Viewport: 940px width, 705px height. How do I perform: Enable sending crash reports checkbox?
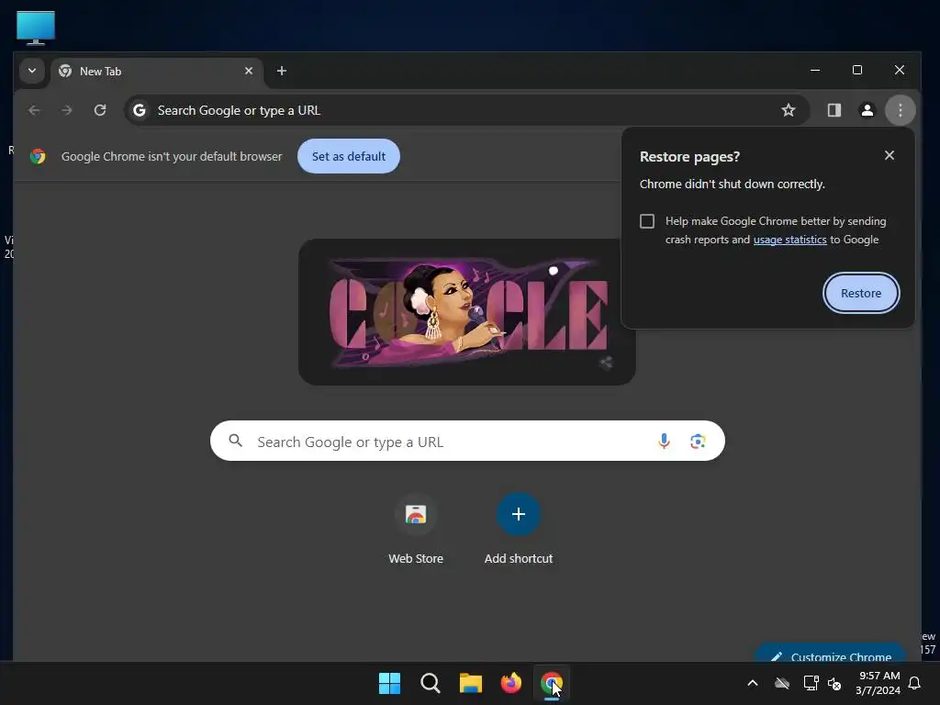[647, 221]
